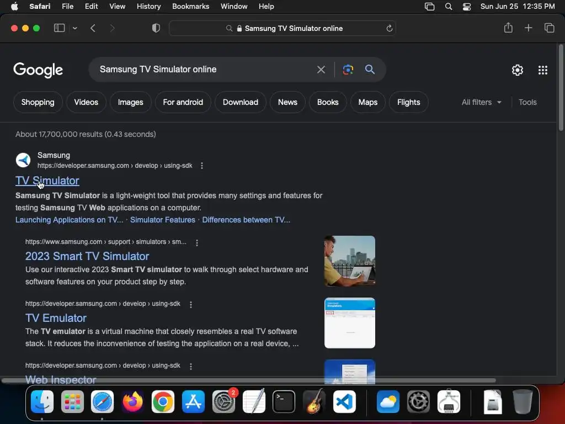
Task: Click the vertical page scrollbar
Action: click(561, 88)
